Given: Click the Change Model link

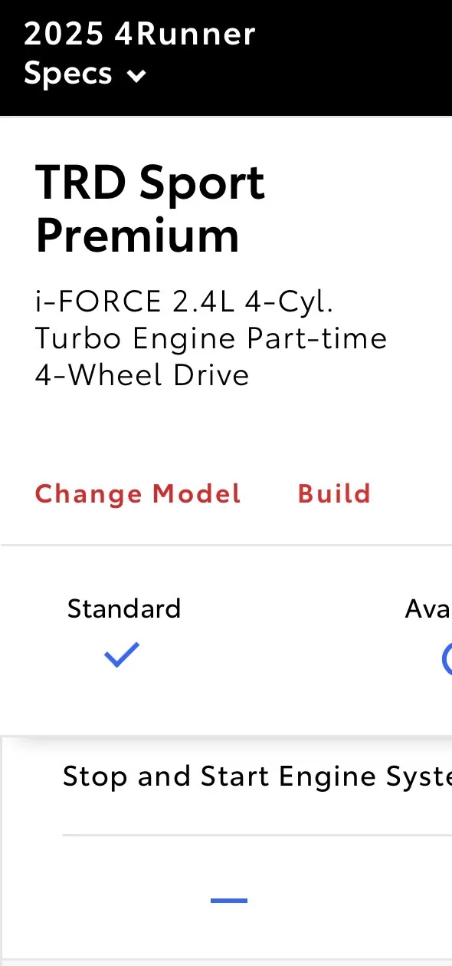Looking at the screenshot, I should tap(138, 493).
